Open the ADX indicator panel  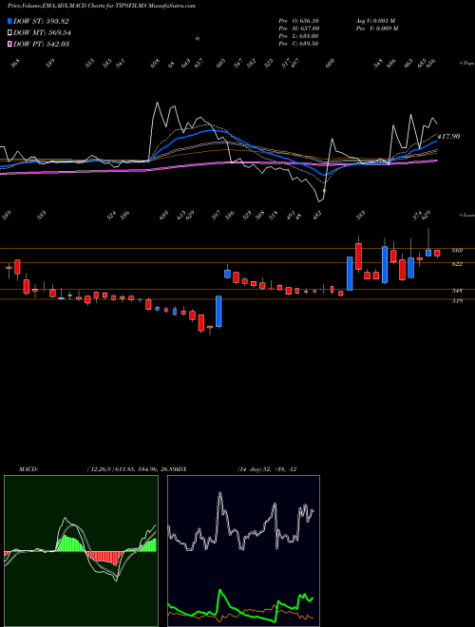click(x=243, y=551)
